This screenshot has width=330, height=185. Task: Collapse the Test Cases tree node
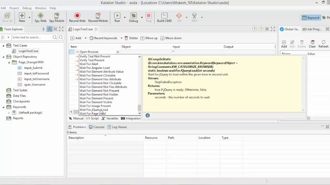[3, 46]
